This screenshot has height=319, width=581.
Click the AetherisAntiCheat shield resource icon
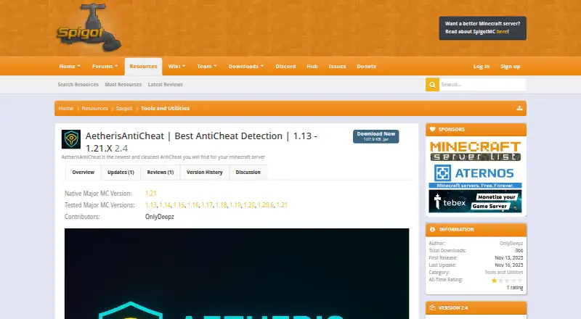coord(70,139)
